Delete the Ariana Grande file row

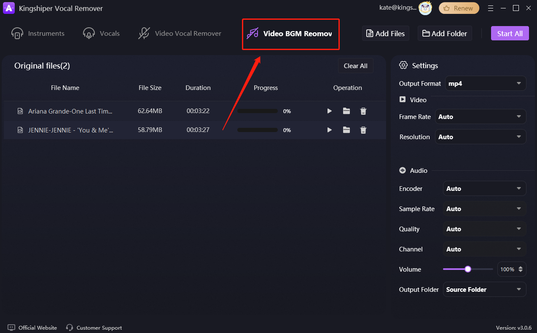(x=363, y=111)
